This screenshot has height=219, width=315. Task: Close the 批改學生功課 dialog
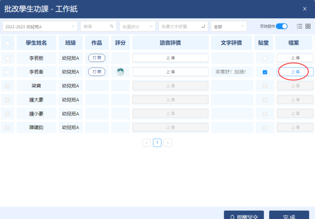(305, 8)
